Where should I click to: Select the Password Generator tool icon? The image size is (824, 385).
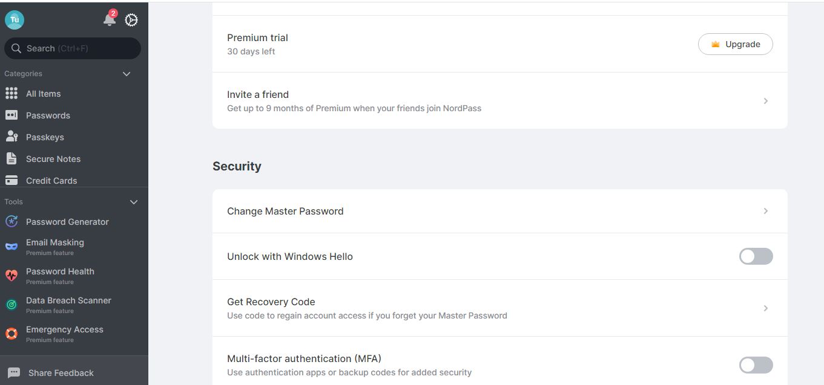click(12, 222)
